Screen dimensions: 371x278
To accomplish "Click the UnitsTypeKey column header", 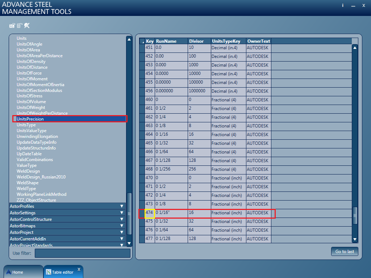I will 229,41.
